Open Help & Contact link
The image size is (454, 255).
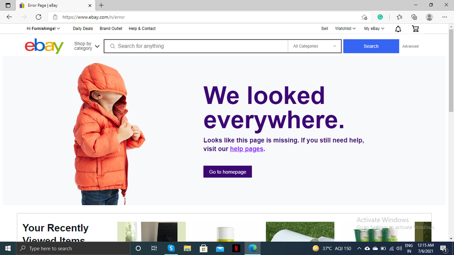[x=142, y=28]
